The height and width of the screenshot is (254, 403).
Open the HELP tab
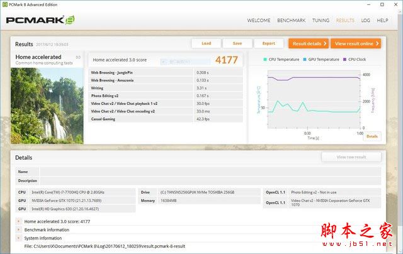(382, 21)
